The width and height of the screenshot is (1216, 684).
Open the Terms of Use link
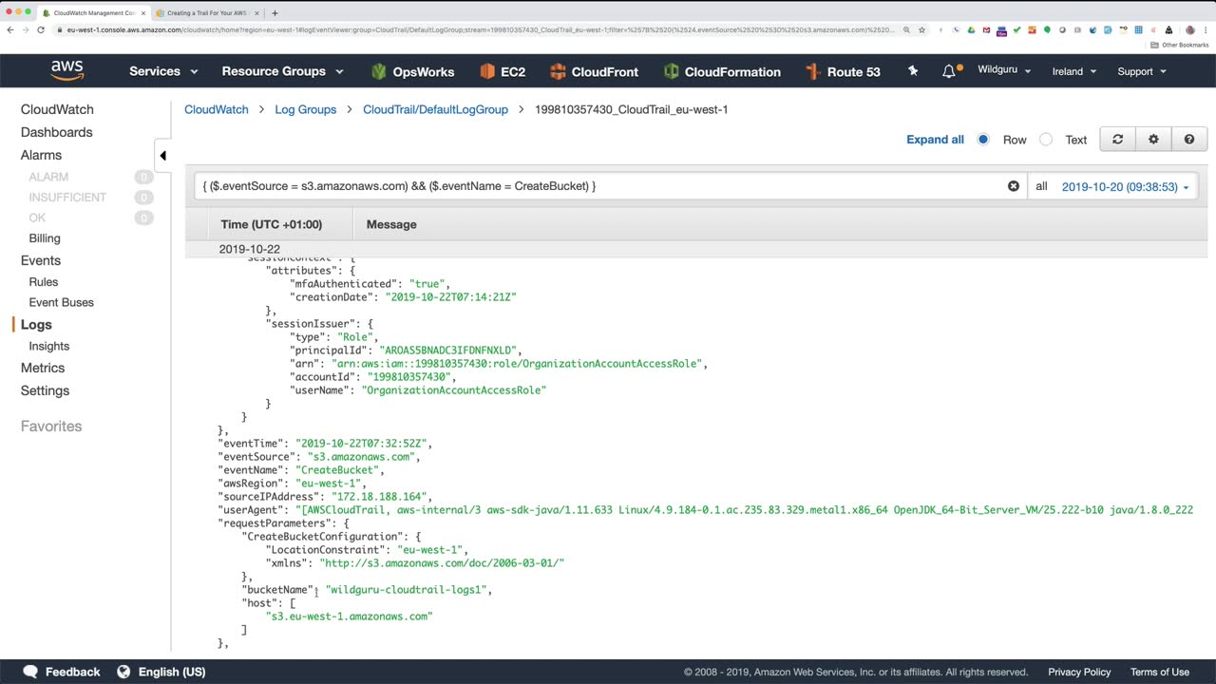(x=1159, y=672)
